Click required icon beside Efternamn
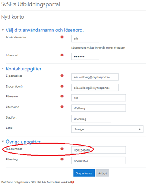The image size is (146, 185). [62, 107]
